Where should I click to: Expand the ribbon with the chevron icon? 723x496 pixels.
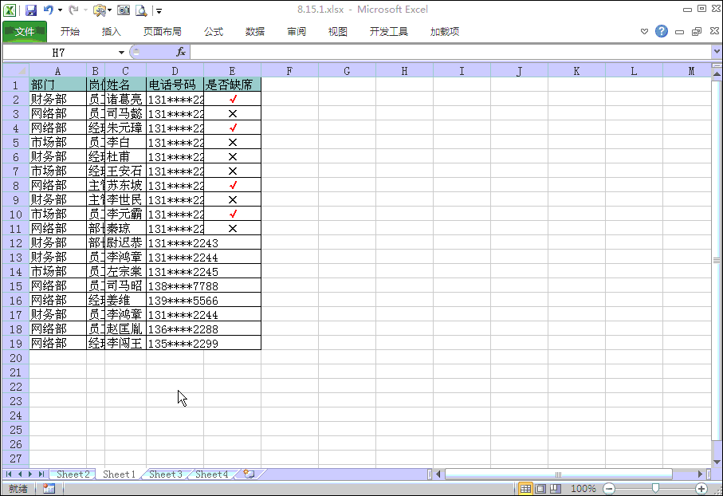pyautogui.click(x=644, y=31)
